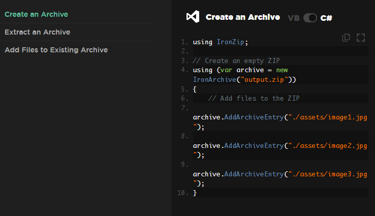Click the Visual Studio logo icon

pyautogui.click(x=193, y=17)
